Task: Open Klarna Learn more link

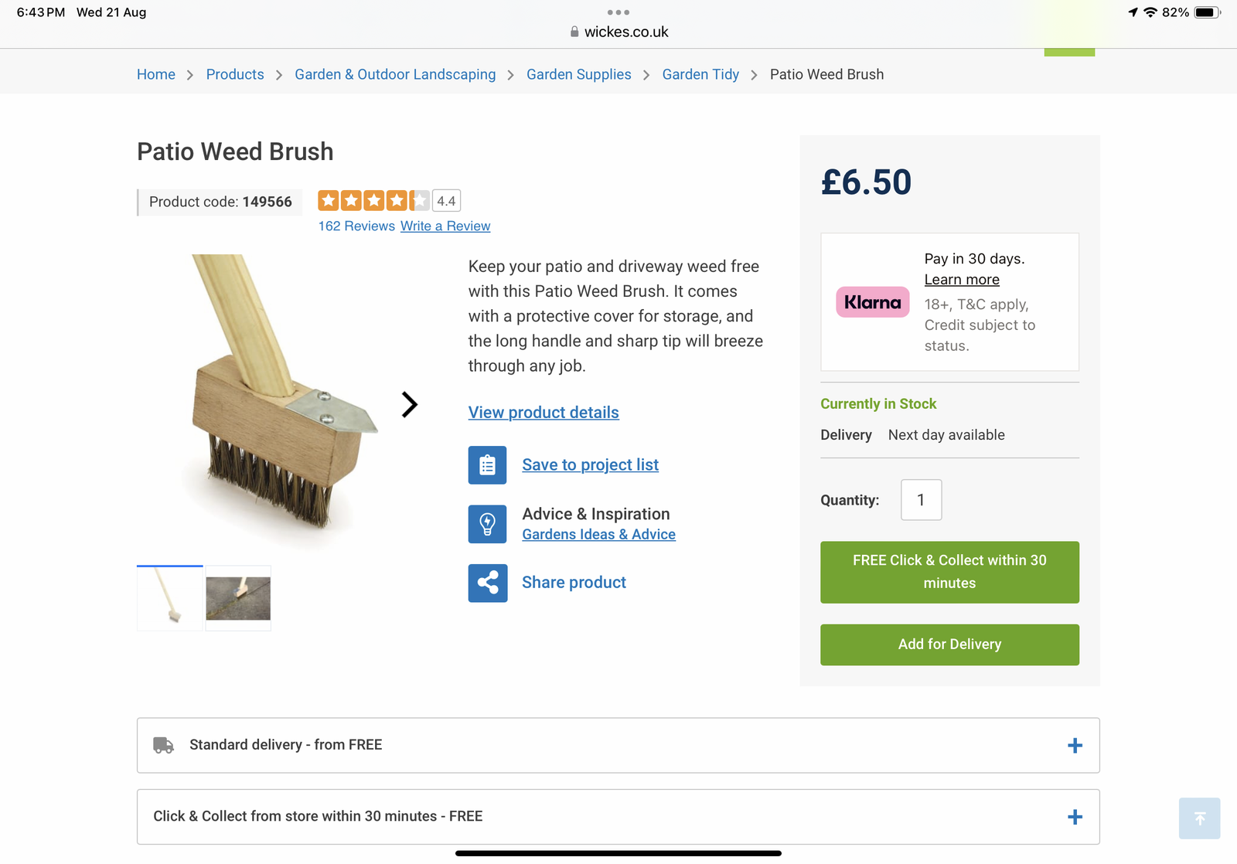Action: [962, 280]
